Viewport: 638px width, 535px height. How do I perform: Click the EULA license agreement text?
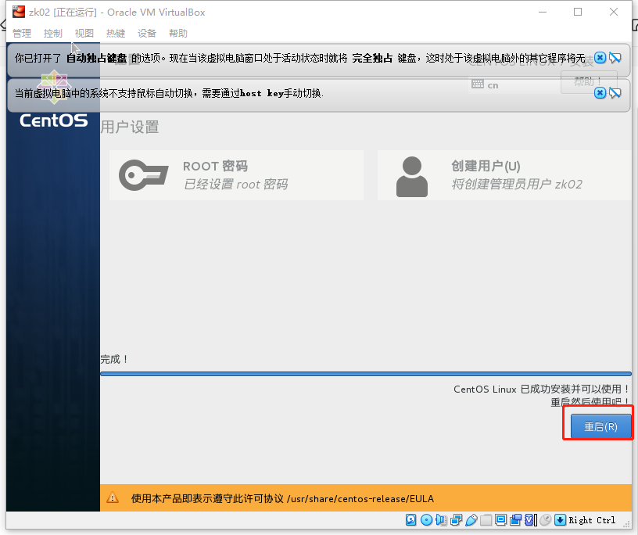pos(282,498)
